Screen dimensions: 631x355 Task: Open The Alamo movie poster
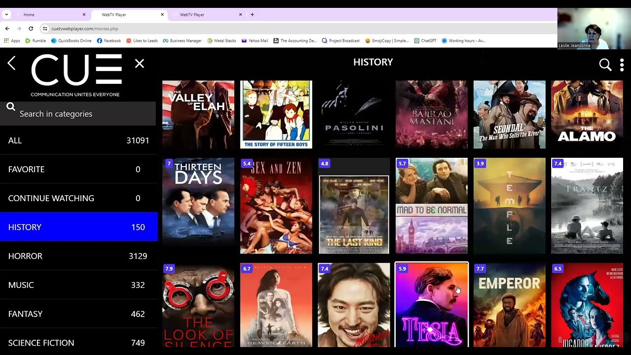[x=587, y=114]
